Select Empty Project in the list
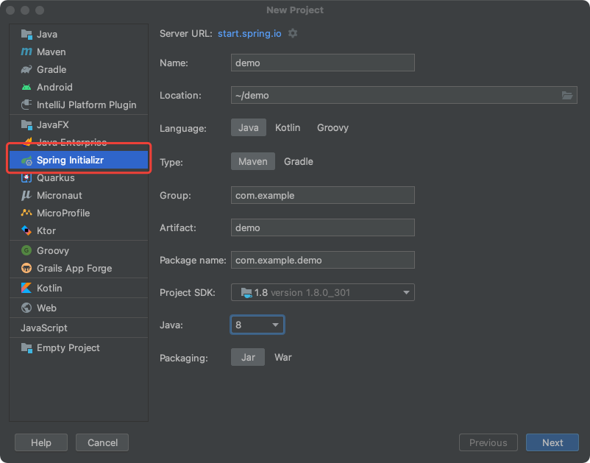This screenshot has width=590, height=463. (x=79, y=348)
